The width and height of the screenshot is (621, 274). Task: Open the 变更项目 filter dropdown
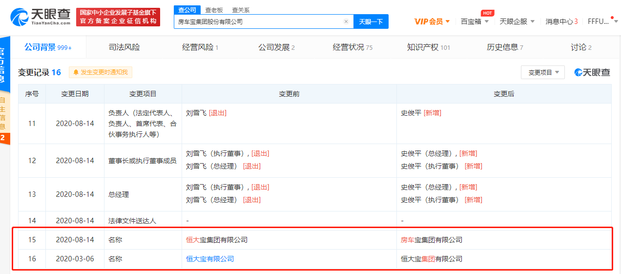pyautogui.click(x=543, y=72)
